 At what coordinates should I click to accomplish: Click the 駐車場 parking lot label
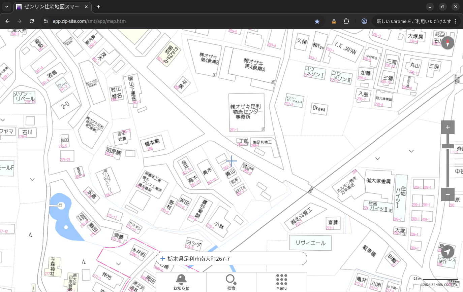click(x=369, y=251)
